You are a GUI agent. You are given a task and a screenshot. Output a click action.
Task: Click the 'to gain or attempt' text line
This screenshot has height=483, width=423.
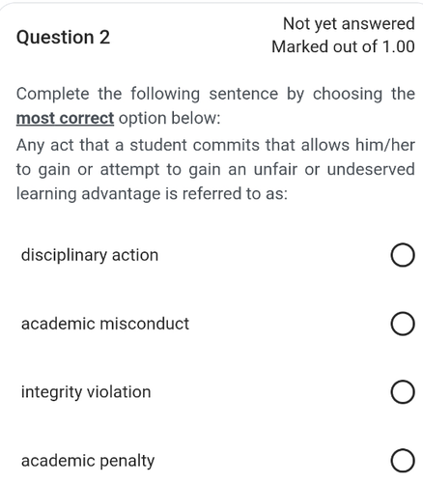(215, 170)
